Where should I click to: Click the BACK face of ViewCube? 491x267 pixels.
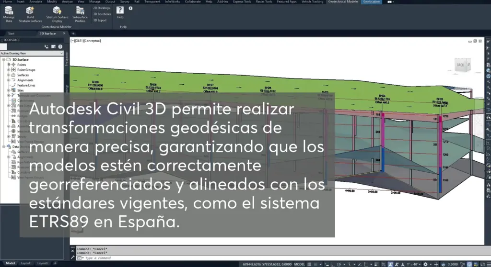coord(461,65)
